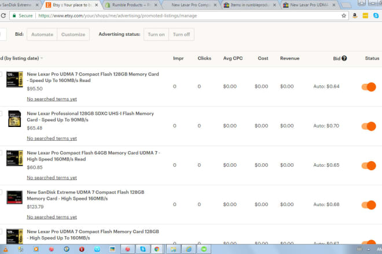Open No searched terms link under $95.50 listing

(52, 99)
